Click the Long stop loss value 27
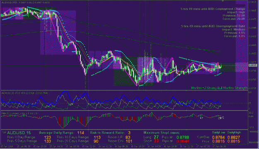 click(156, 137)
